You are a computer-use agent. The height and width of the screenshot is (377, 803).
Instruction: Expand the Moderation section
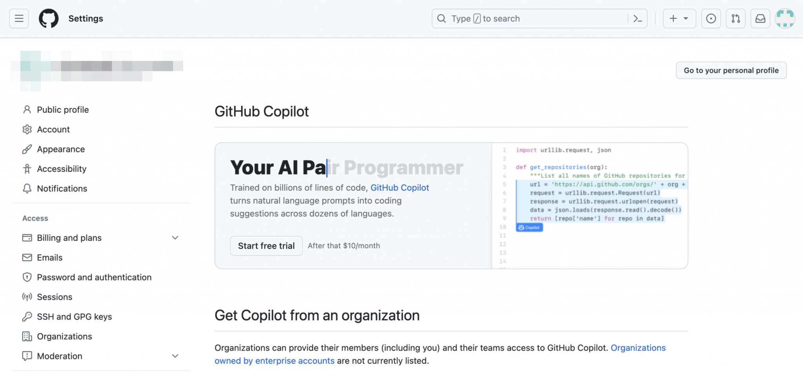[x=175, y=356]
